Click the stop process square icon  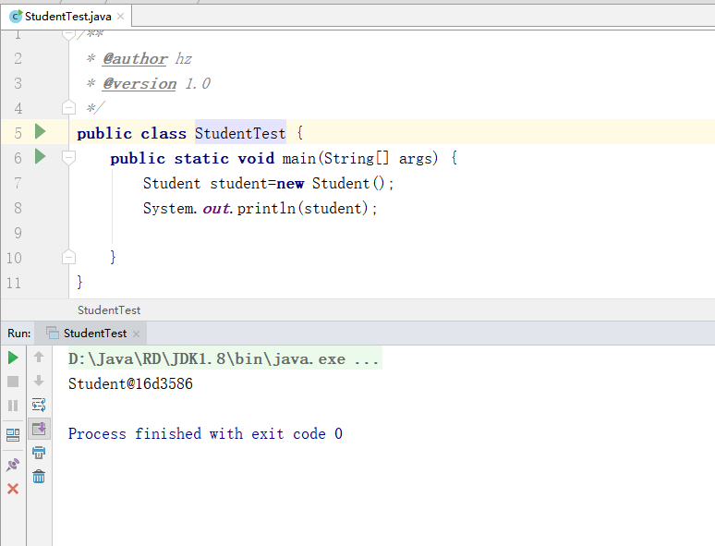click(13, 382)
